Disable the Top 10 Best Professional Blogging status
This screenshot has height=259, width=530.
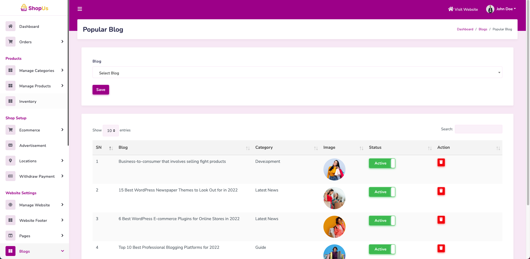click(x=382, y=249)
